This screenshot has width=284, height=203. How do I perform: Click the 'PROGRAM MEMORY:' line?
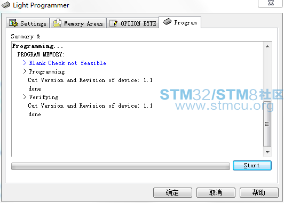point(41,54)
